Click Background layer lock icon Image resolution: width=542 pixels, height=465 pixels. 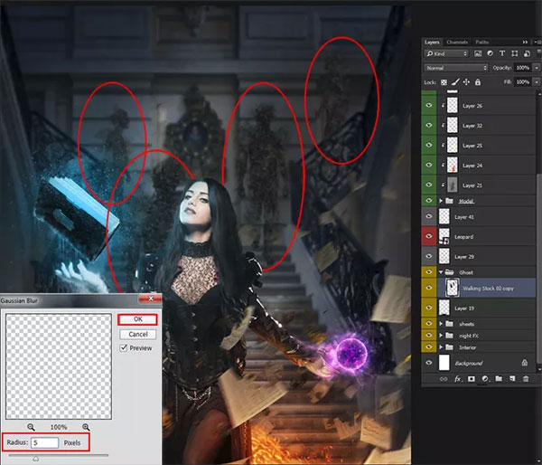click(524, 363)
